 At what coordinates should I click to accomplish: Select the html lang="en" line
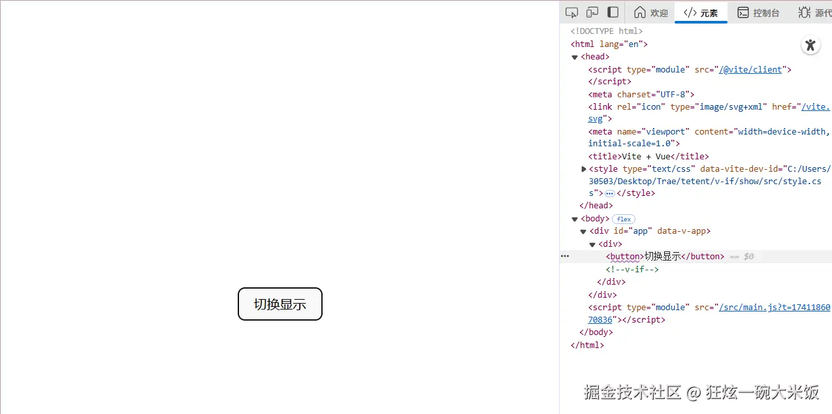click(609, 44)
